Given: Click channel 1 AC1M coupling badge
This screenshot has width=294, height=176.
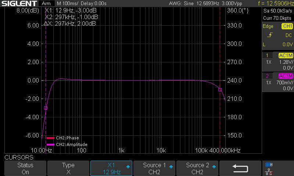Looking at the screenshot, I should (286, 55).
